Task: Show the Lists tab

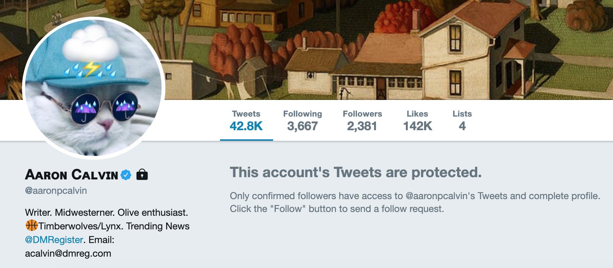Action: 462,121
